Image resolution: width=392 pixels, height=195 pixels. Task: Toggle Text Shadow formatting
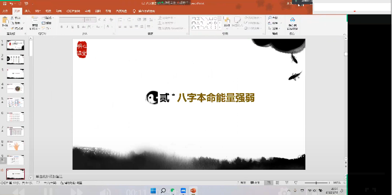click(78, 27)
